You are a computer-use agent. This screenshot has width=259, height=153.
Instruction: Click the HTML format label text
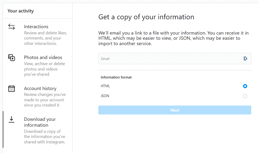coord(105,86)
